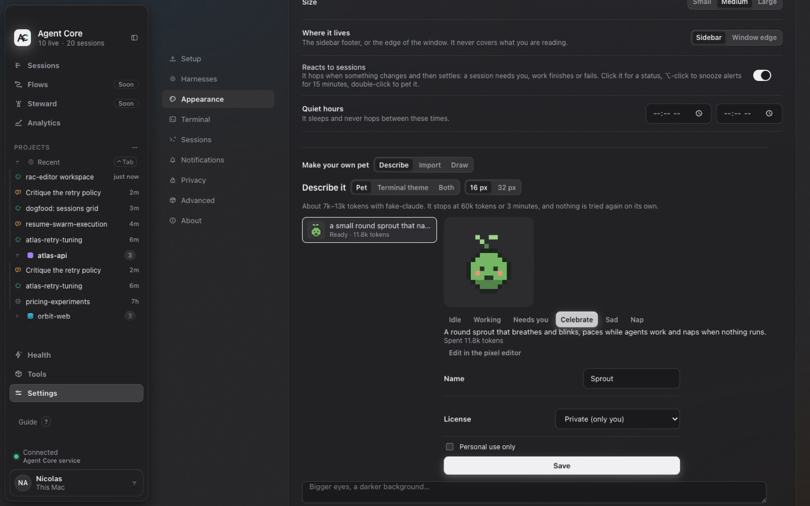Open Health via its lightning icon

[18, 355]
